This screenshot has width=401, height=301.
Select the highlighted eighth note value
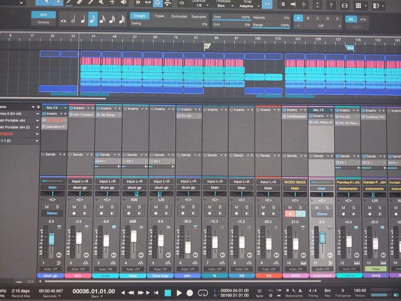93,19
